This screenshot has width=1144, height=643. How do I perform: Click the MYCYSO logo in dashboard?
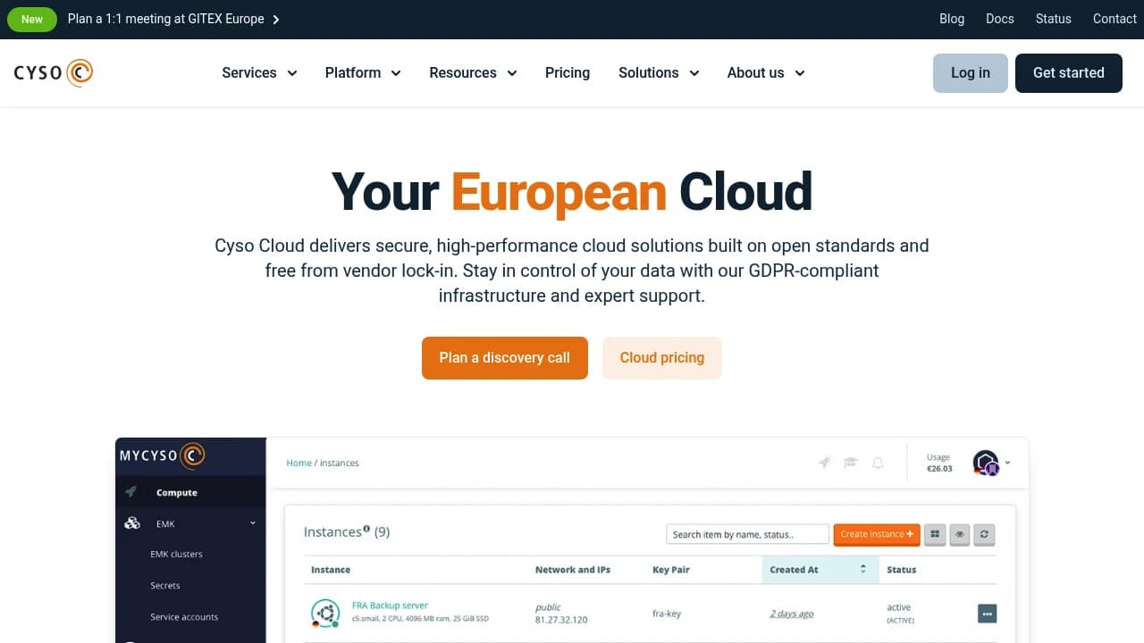163,455
